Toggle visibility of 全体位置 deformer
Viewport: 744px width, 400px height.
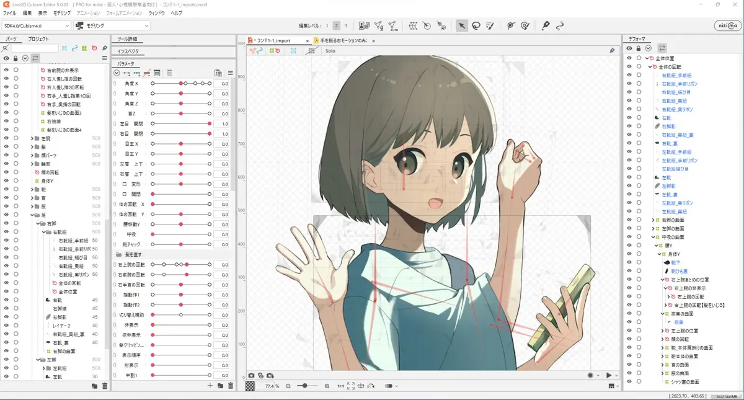tap(629, 58)
